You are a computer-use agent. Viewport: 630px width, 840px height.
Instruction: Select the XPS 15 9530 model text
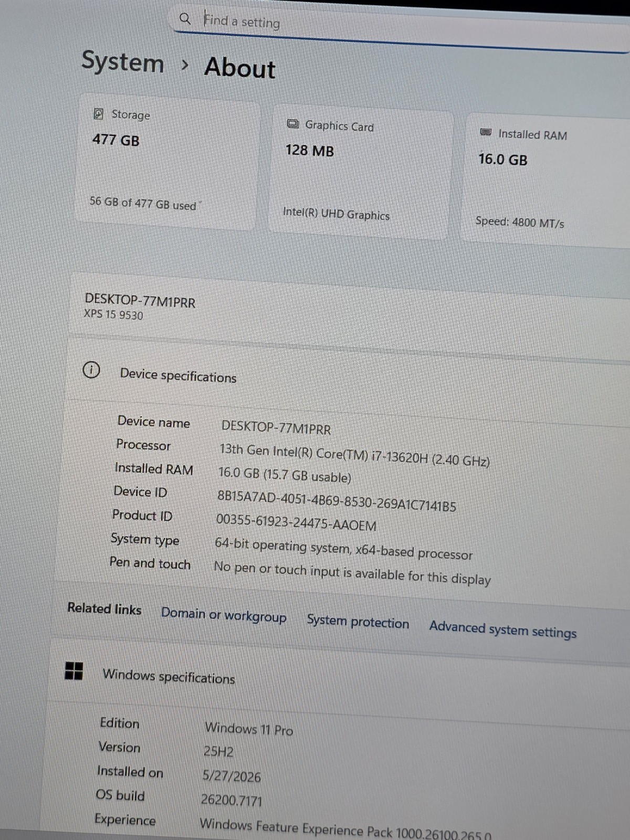113,314
